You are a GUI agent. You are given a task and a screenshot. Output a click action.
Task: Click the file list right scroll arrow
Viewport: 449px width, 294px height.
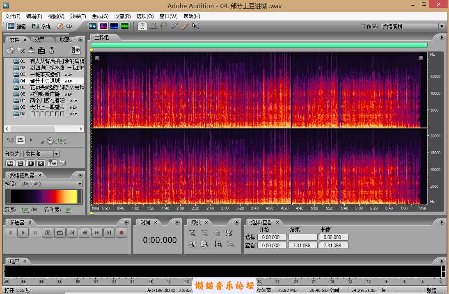81,129
